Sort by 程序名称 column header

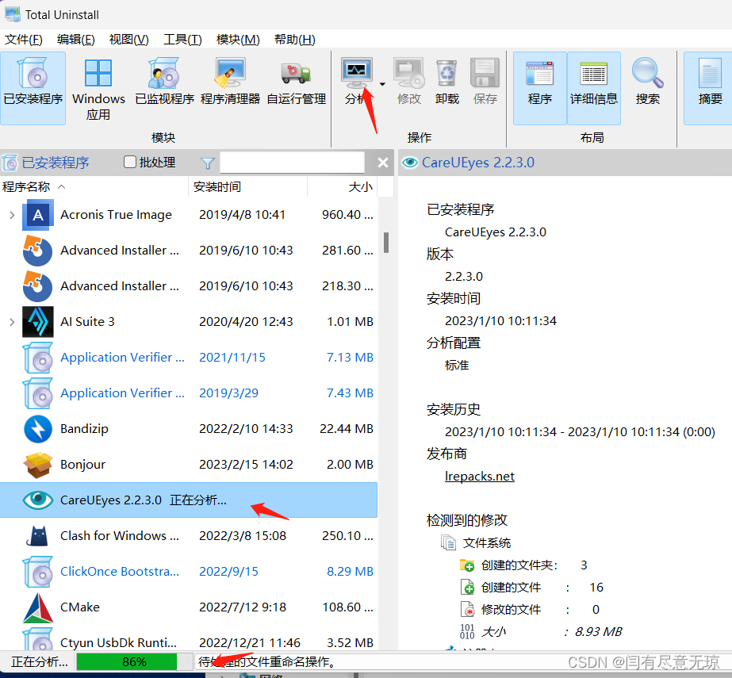[94, 187]
